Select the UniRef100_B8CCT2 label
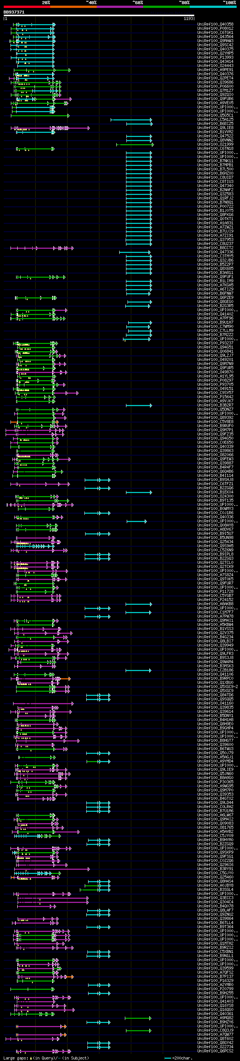The height and width of the screenshot is (1061, 240). coord(215,248)
